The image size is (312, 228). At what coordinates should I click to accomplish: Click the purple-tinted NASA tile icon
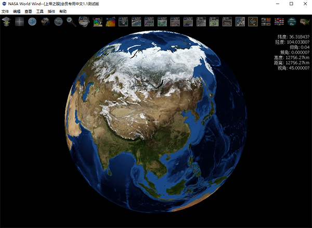point(149,22)
